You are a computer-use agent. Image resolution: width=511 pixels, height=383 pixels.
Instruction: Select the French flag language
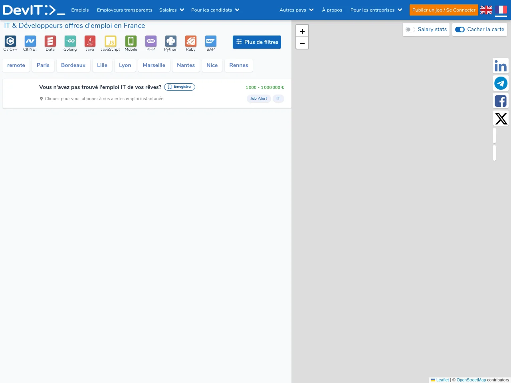point(501,10)
